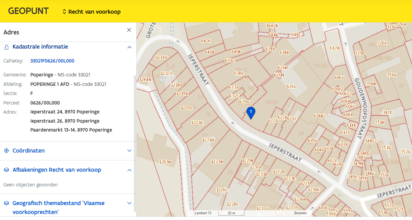Open the CaPaKey 33021F0626/00L000 link
The width and height of the screenshot is (412, 220).
click(52, 61)
